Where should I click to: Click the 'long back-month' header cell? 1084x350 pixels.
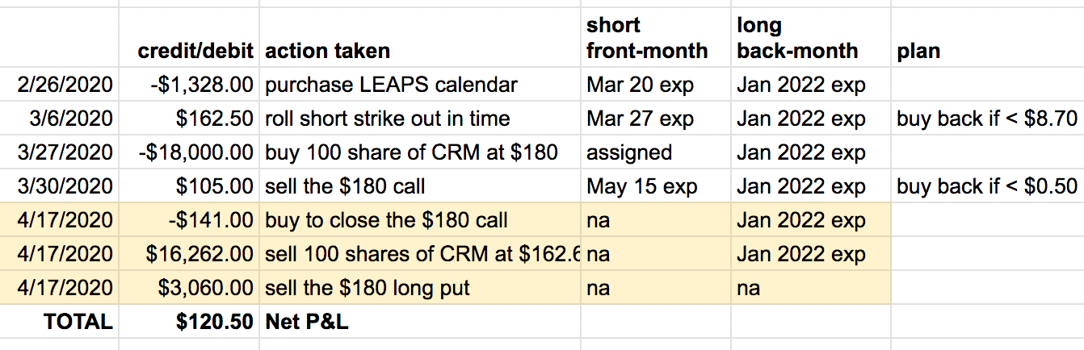(x=811, y=38)
